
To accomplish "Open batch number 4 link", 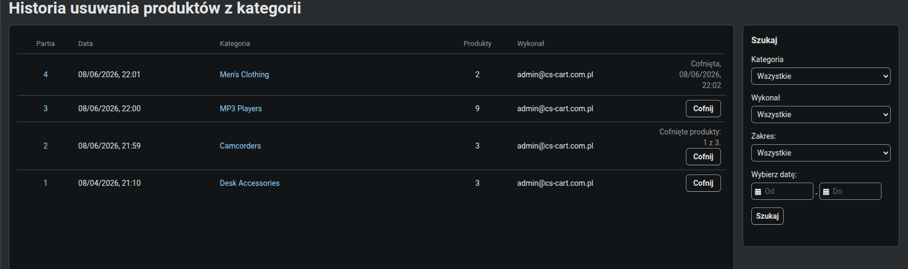I will point(45,75).
